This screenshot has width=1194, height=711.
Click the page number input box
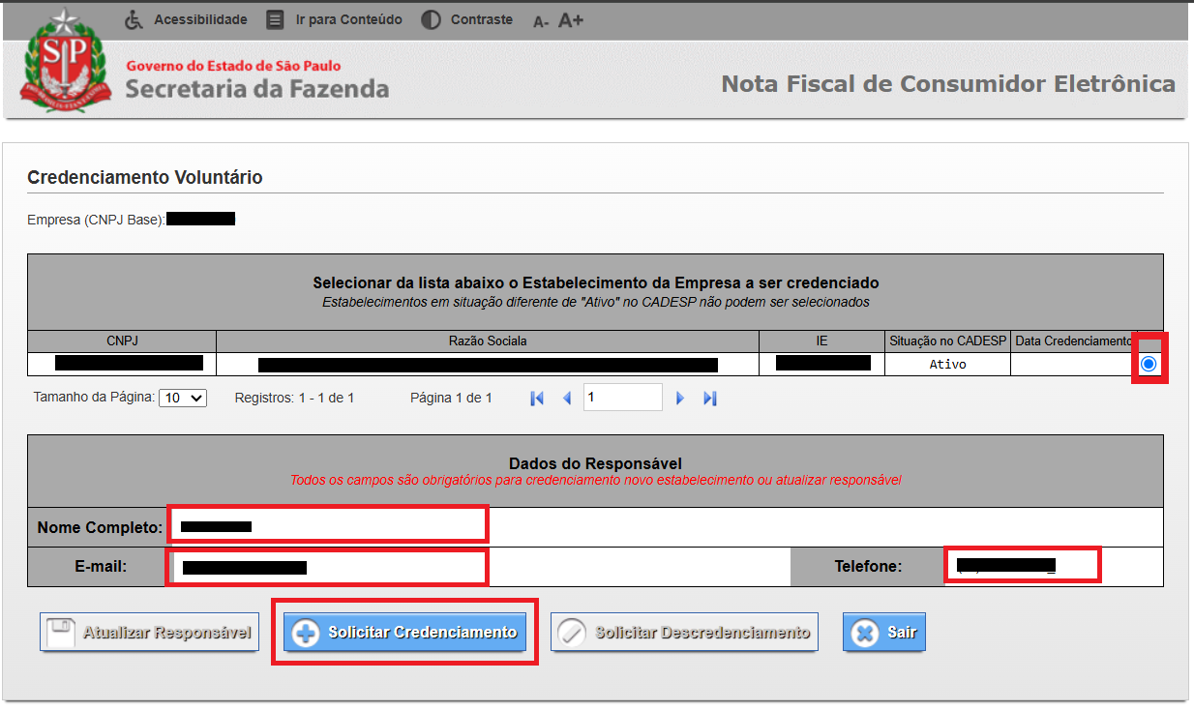[622, 398]
